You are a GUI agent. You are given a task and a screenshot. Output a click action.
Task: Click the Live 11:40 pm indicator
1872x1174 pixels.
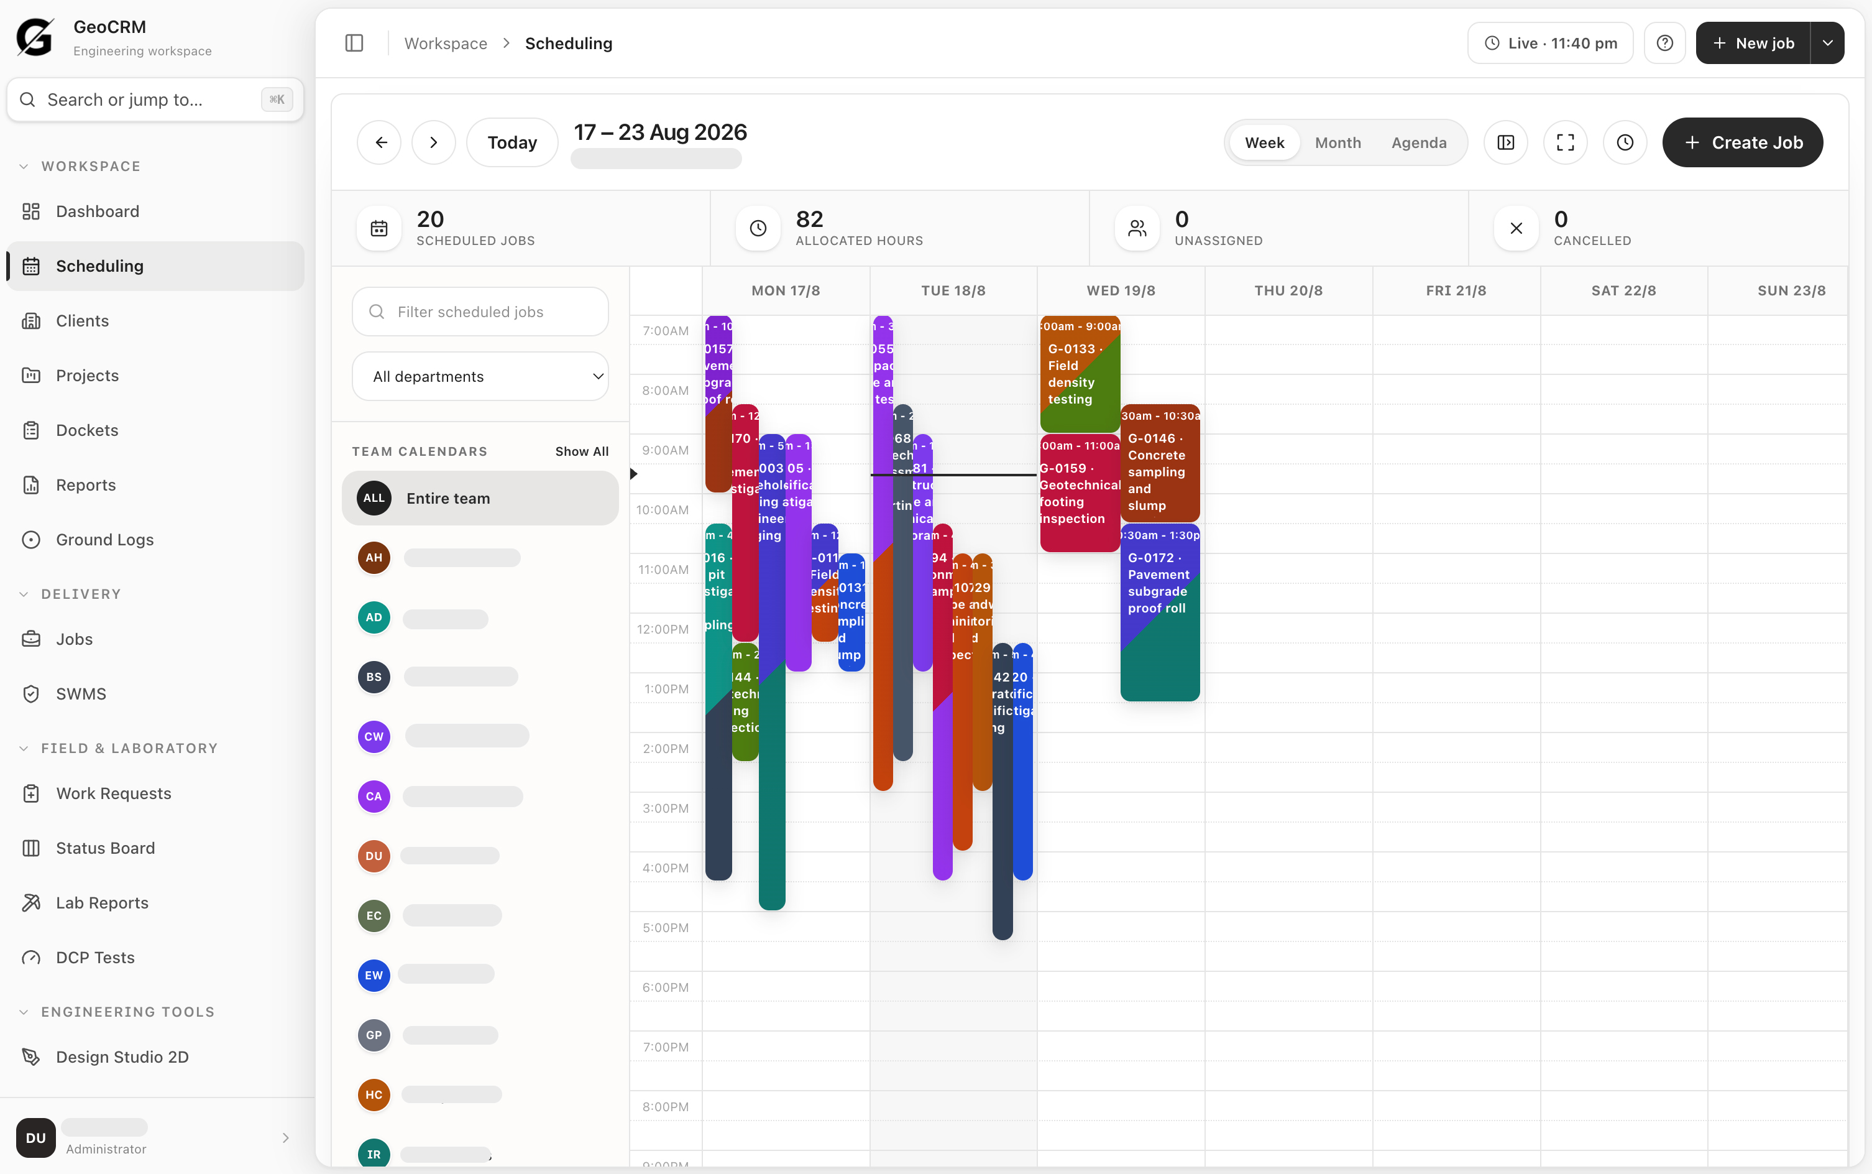[x=1550, y=44]
